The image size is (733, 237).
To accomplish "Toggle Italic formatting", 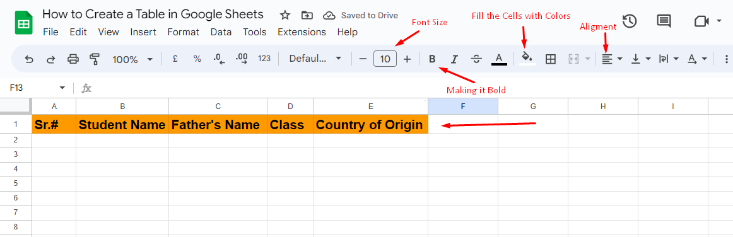I will click(x=454, y=59).
